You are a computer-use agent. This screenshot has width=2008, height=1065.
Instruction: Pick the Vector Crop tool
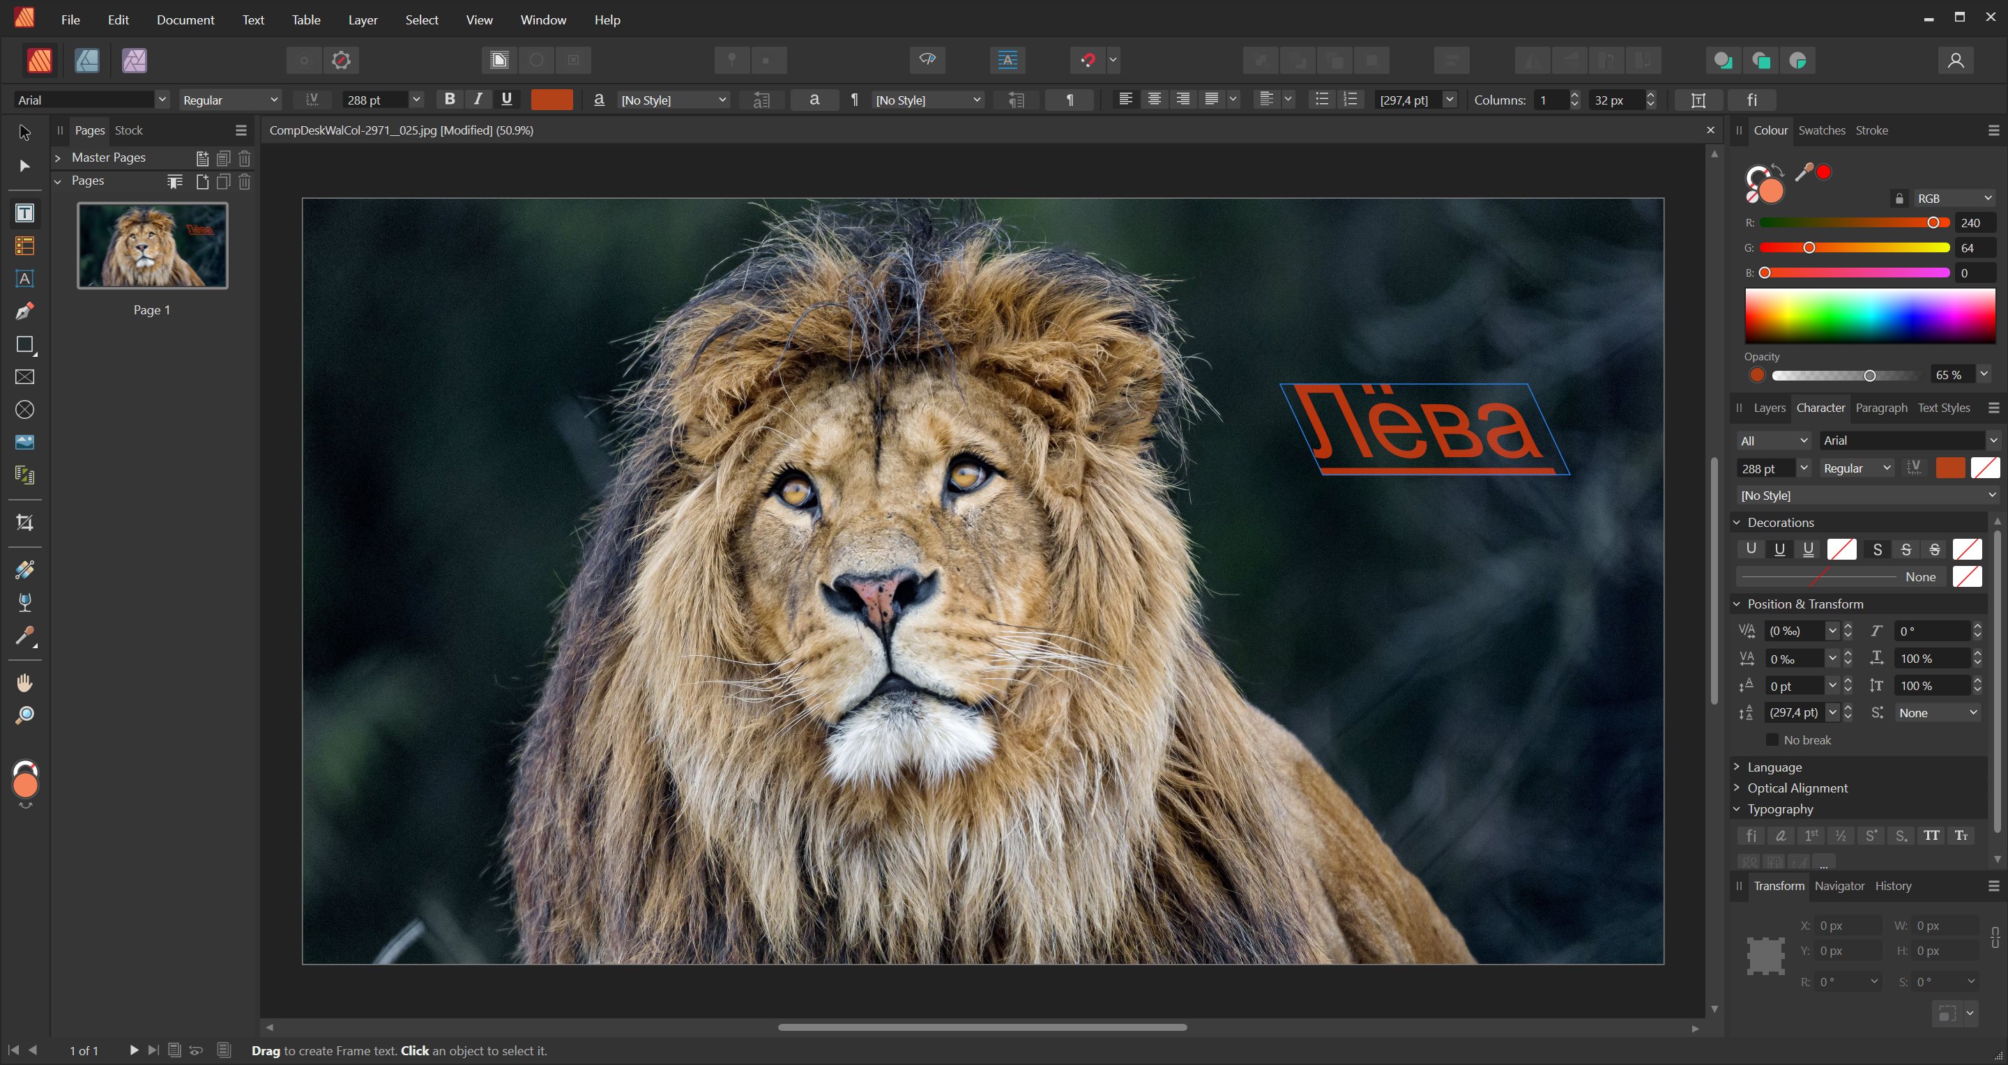point(24,523)
